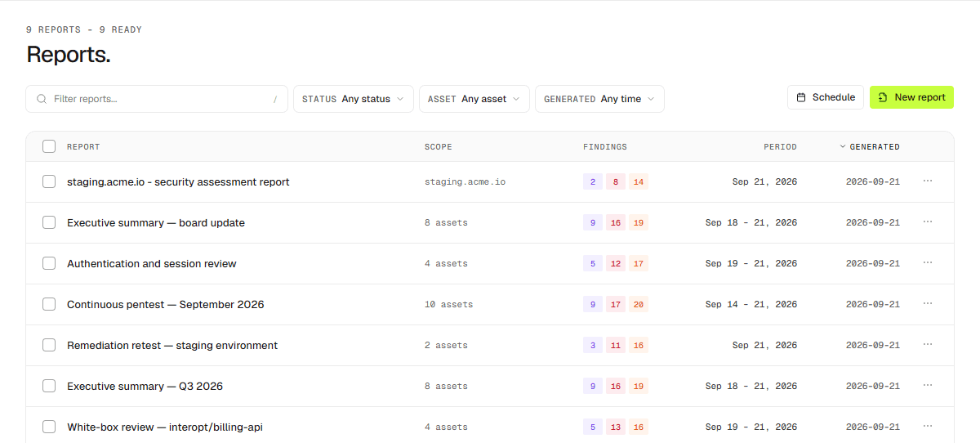Sort by the Findings column header

(605, 147)
